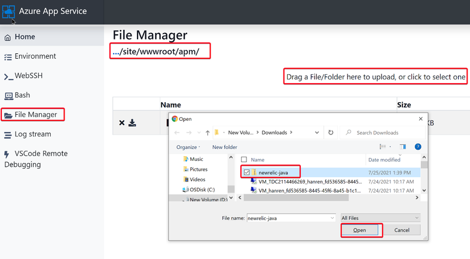The width and height of the screenshot is (470, 259).
Task: Click the Cancel button
Action: (402, 230)
